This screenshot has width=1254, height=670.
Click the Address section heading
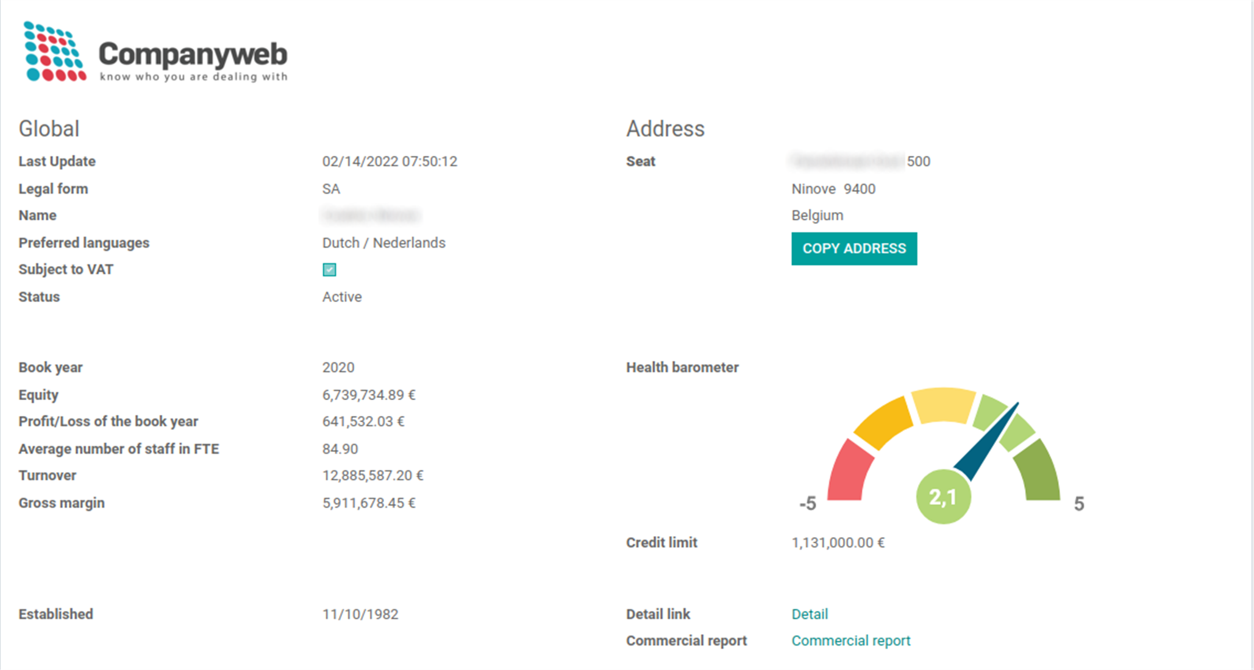665,129
